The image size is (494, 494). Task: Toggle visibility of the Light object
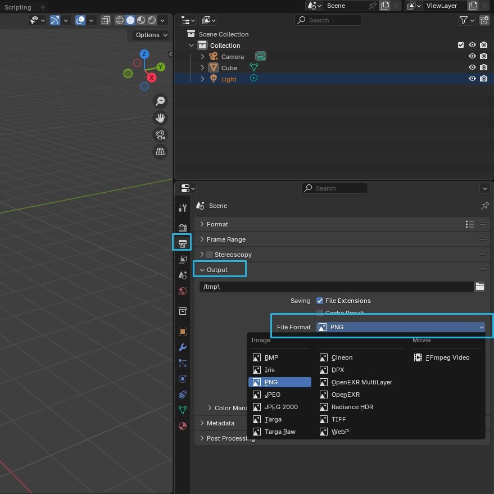click(472, 79)
